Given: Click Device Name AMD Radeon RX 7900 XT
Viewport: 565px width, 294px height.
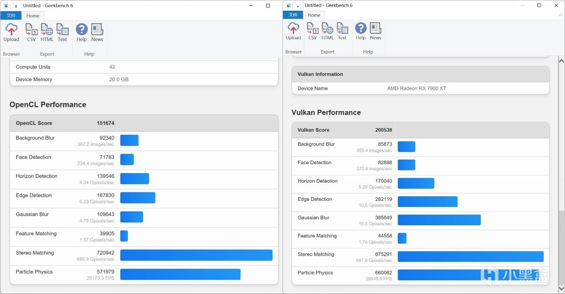Looking at the screenshot, I should click(417, 88).
